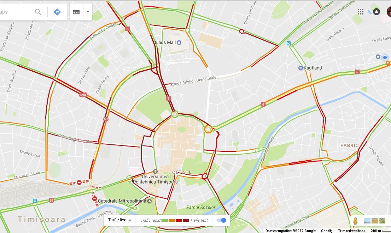The width and height of the screenshot is (391, 233).
Task: Toggle the traffic layer switch off
Action: (x=221, y=220)
